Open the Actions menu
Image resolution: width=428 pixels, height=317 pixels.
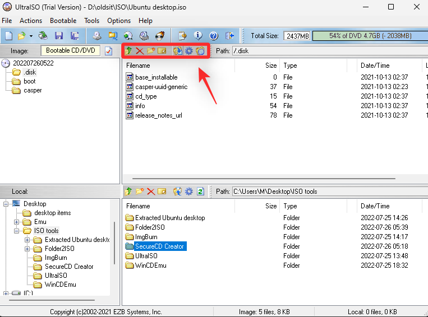31,21
